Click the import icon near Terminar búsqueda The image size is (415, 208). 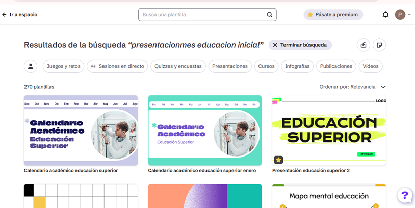[364, 45]
